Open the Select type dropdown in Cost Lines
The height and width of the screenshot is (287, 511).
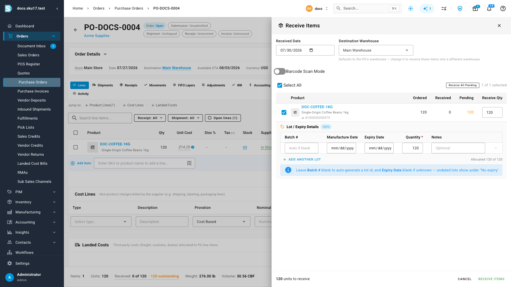pos(101,222)
